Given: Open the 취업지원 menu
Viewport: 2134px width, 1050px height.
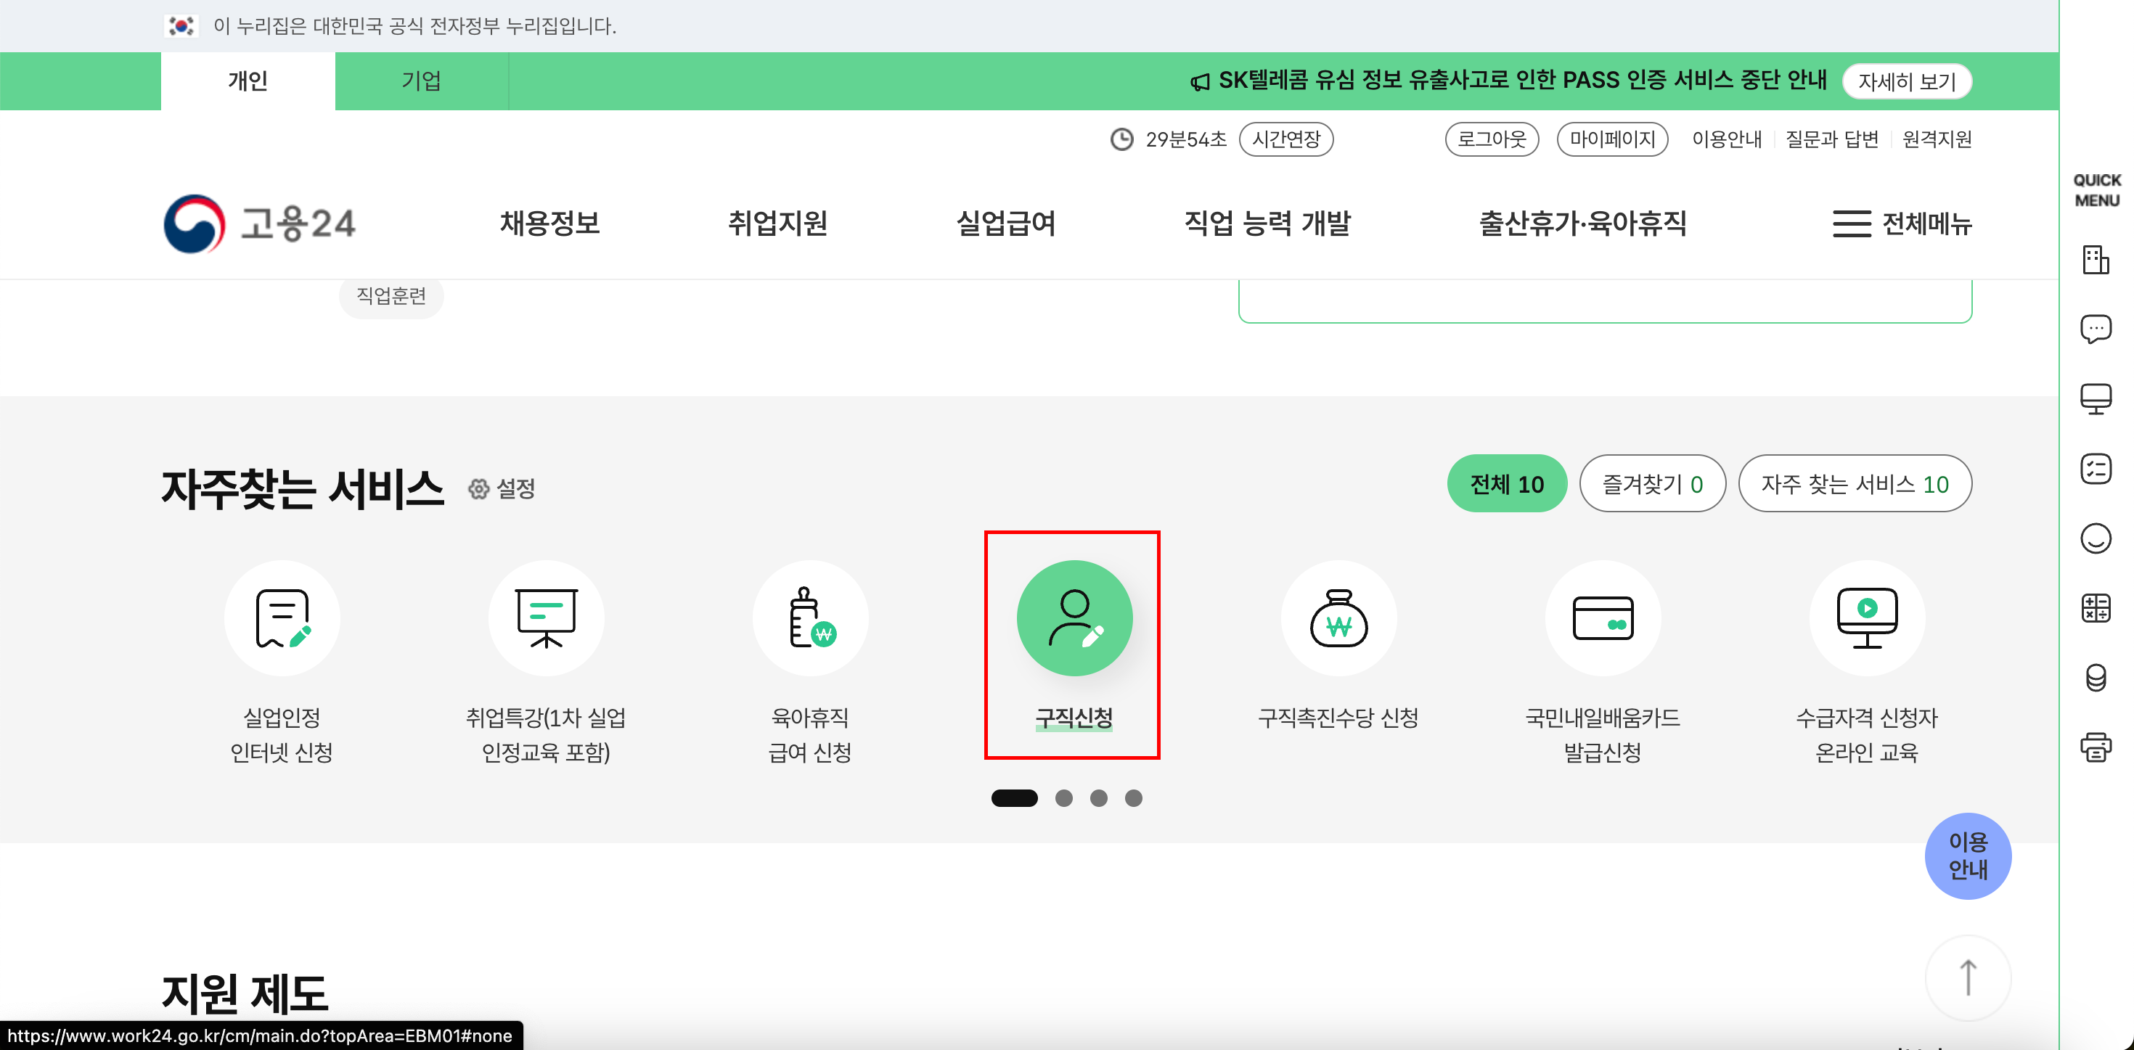Looking at the screenshot, I should tap(777, 223).
